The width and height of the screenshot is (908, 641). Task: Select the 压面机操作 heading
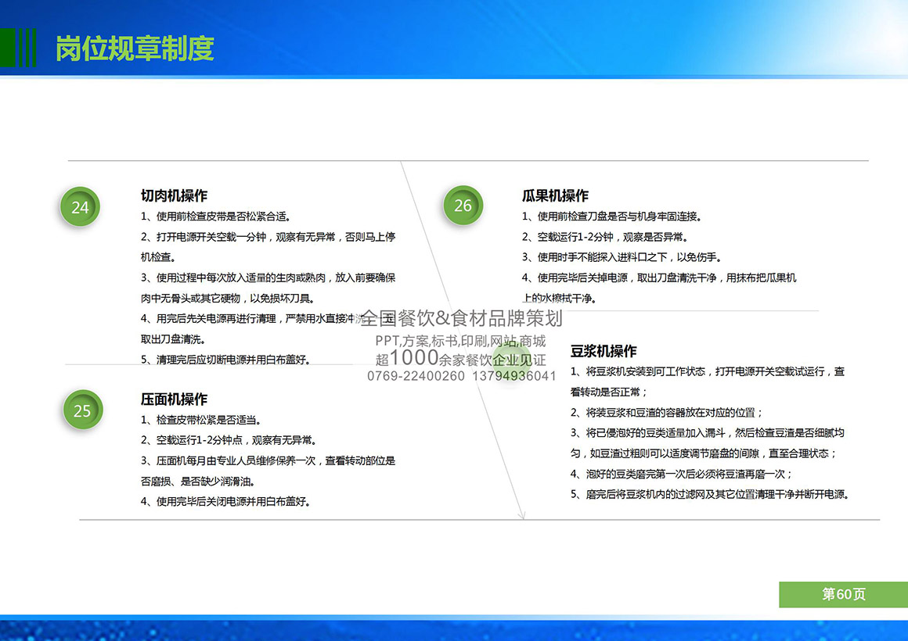174,399
